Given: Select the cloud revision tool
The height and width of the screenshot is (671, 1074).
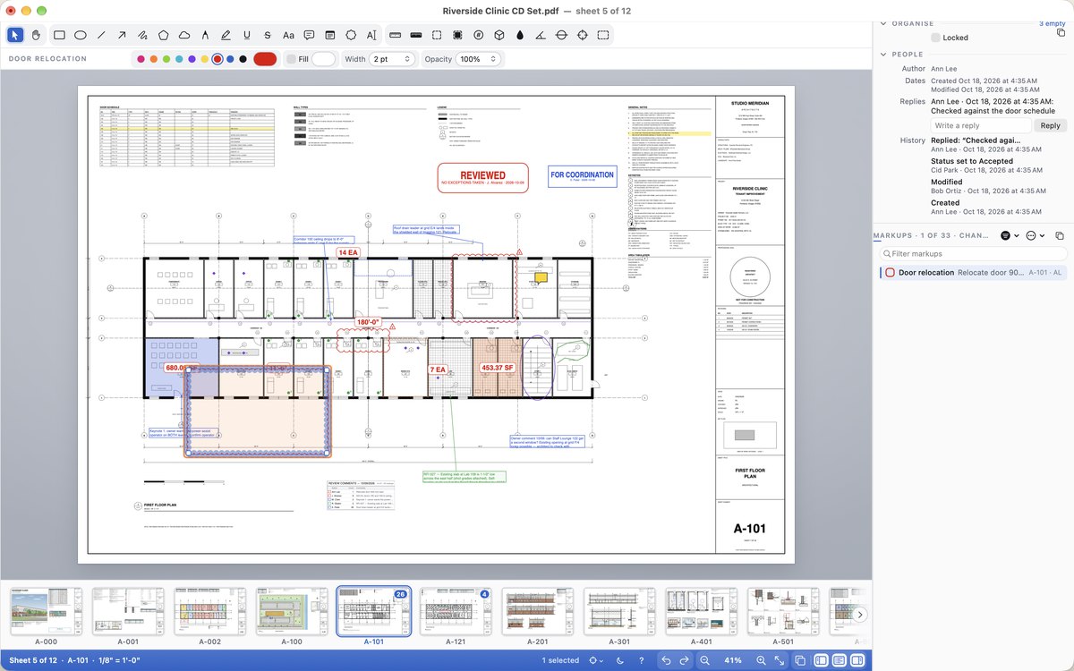Looking at the screenshot, I should pyautogui.click(x=184, y=35).
